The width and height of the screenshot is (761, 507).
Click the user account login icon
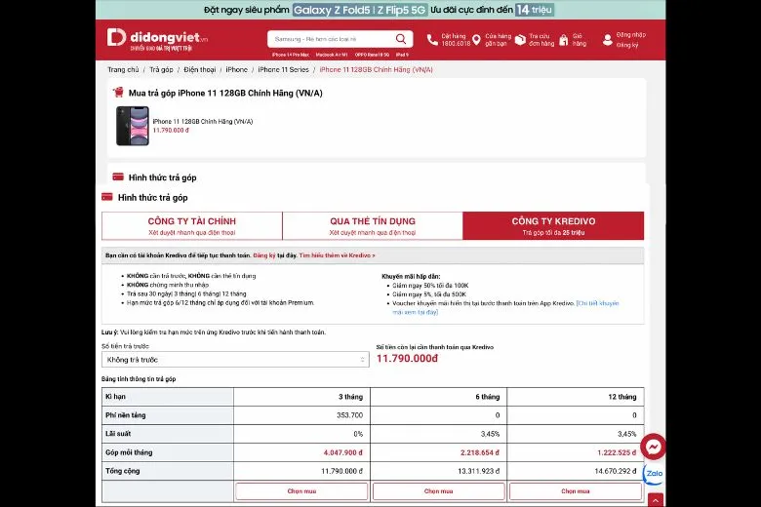pos(608,40)
